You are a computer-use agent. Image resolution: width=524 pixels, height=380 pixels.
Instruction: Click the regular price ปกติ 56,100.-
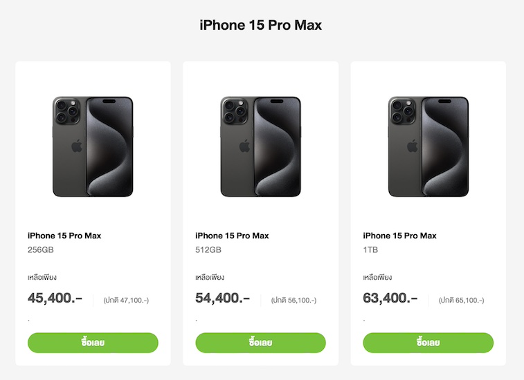pos(293,301)
